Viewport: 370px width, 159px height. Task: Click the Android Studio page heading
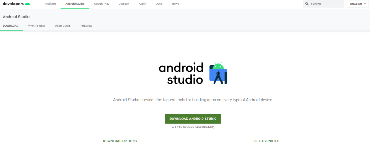click(16, 17)
